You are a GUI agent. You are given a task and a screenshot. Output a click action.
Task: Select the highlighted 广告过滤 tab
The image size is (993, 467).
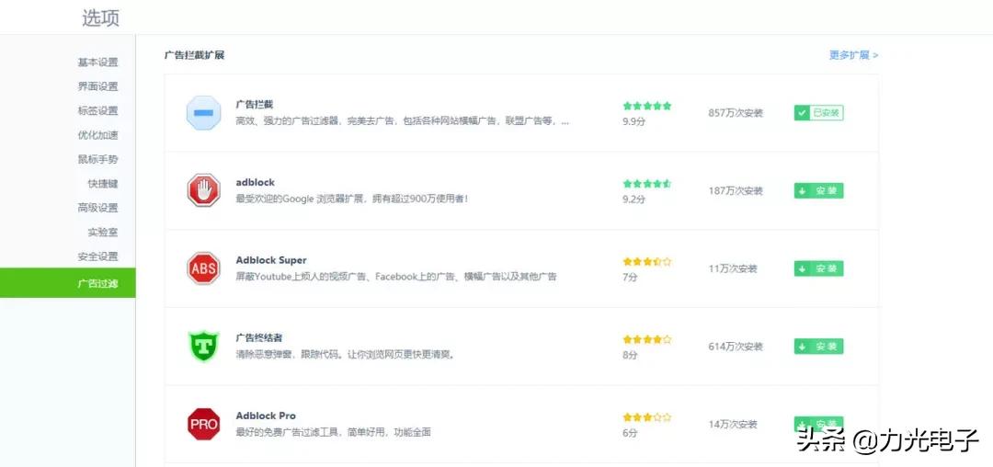[x=68, y=283]
